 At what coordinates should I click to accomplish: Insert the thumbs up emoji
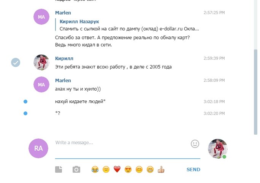(161, 170)
